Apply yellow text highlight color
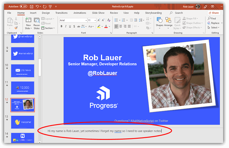 click(x=99, y=26)
